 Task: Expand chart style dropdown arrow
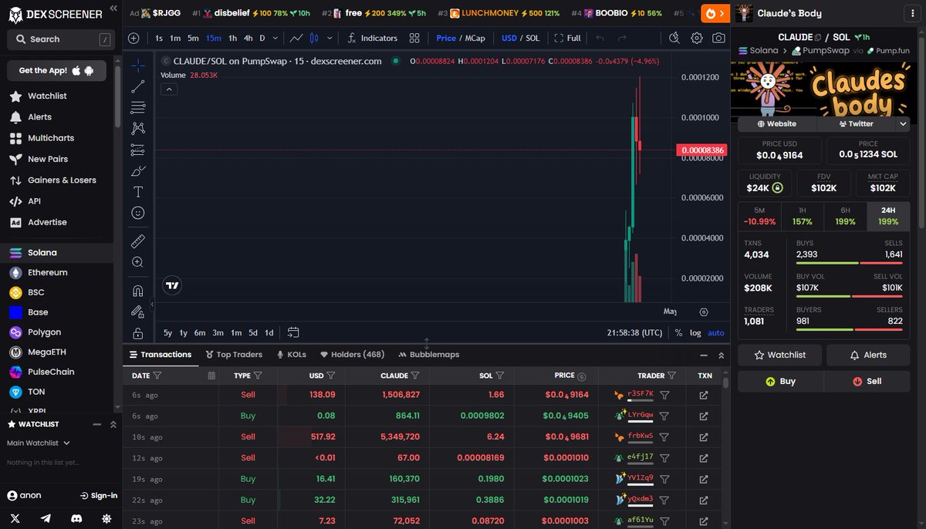330,38
